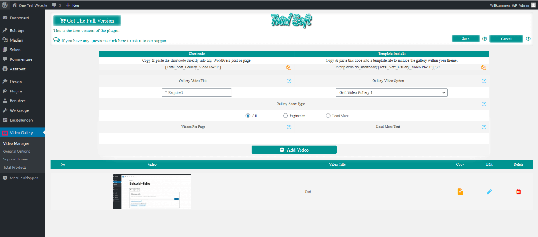Select Video Gallery sidebar item
This screenshot has height=237, width=538.
click(22, 133)
